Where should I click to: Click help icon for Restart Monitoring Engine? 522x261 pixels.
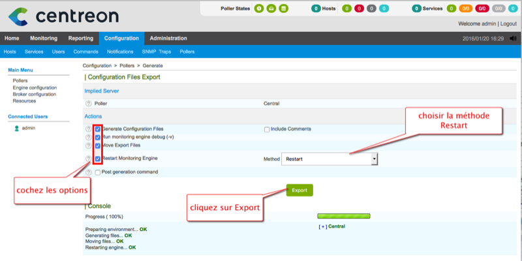click(88, 159)
